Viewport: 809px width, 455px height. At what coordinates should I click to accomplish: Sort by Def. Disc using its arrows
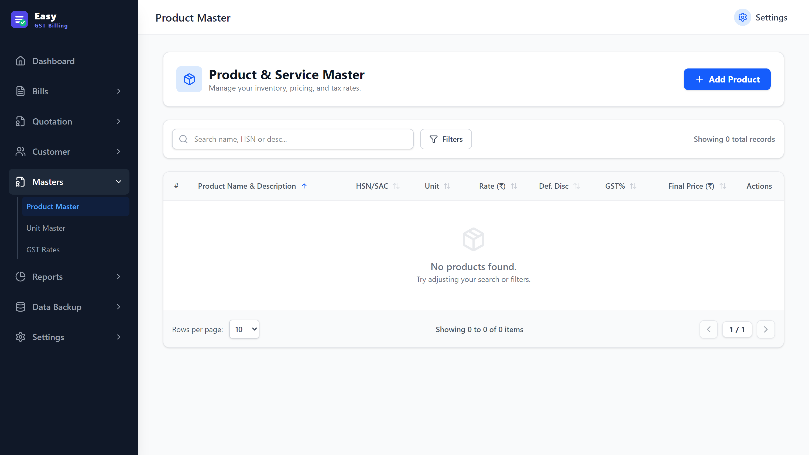coord(577,186)
